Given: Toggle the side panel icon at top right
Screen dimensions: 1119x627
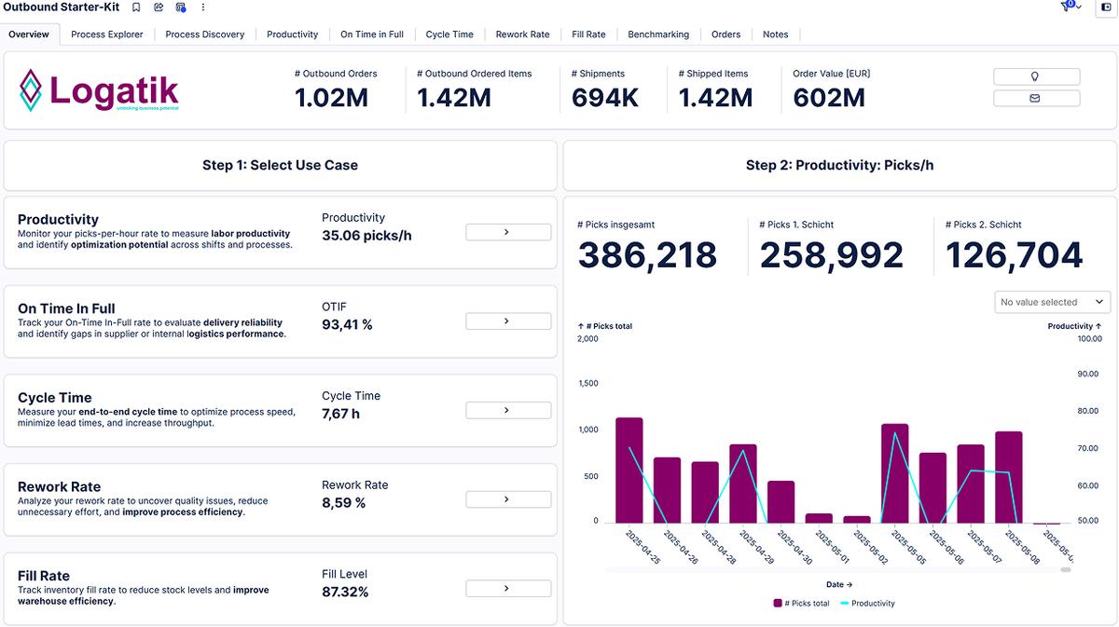Looking at the screenshot, I should point(1106,7).
